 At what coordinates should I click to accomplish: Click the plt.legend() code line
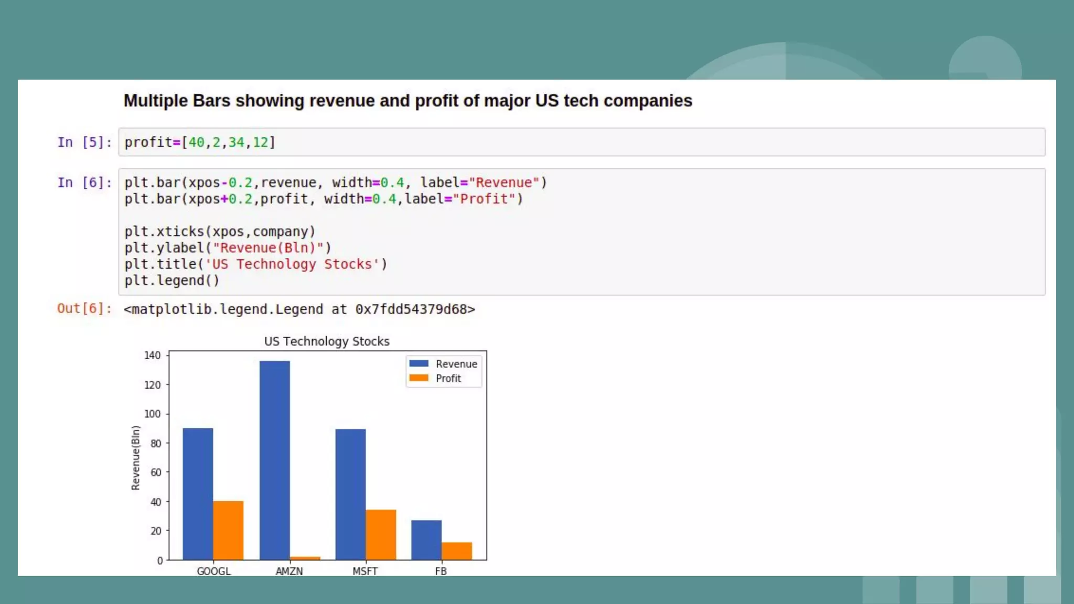point(171,281)
